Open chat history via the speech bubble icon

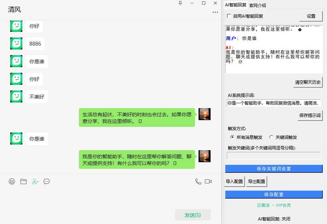pos(46,181)
